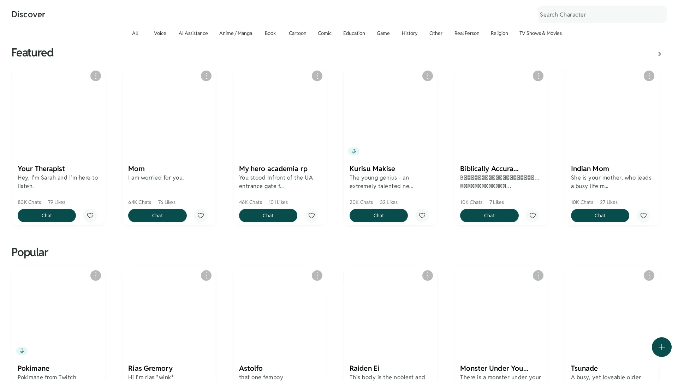The image size is (678, 381).
Task: Click the microphone badge on Pokimane card
Action: click(x=22, y=351)
